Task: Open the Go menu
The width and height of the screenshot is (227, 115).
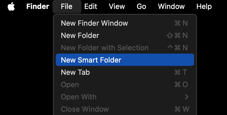Action: (x=141, y=6)
